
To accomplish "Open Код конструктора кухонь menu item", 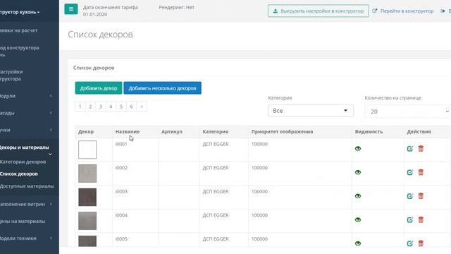I will (x=20, y=51).
